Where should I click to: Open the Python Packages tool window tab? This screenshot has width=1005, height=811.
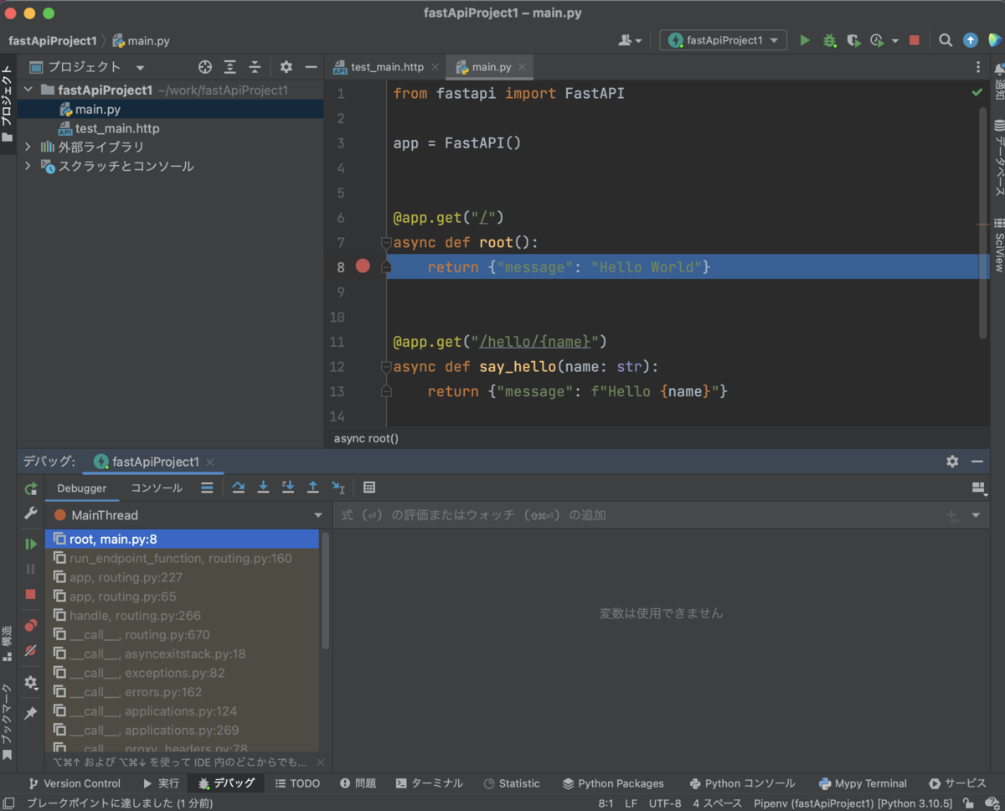pyautogui.click(x=613, y=783)
